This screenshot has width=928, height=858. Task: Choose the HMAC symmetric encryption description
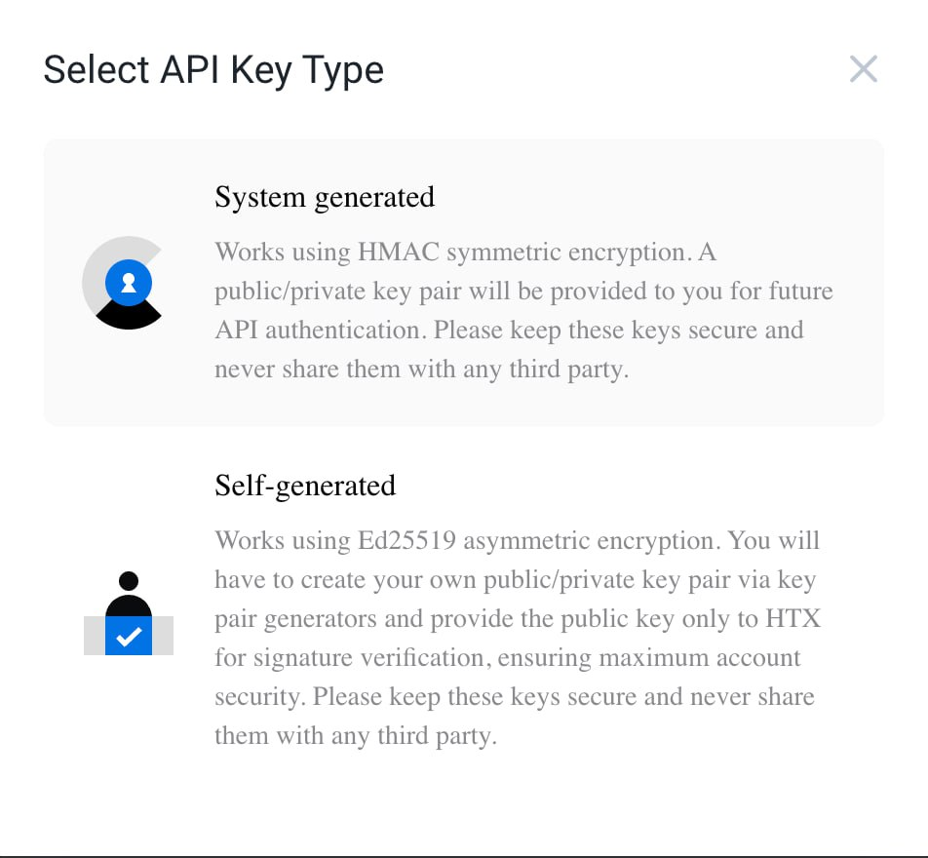(523, 310)
